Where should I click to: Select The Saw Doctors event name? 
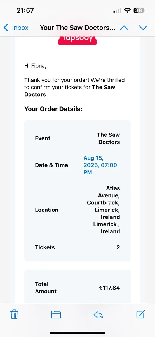(108, 138)
